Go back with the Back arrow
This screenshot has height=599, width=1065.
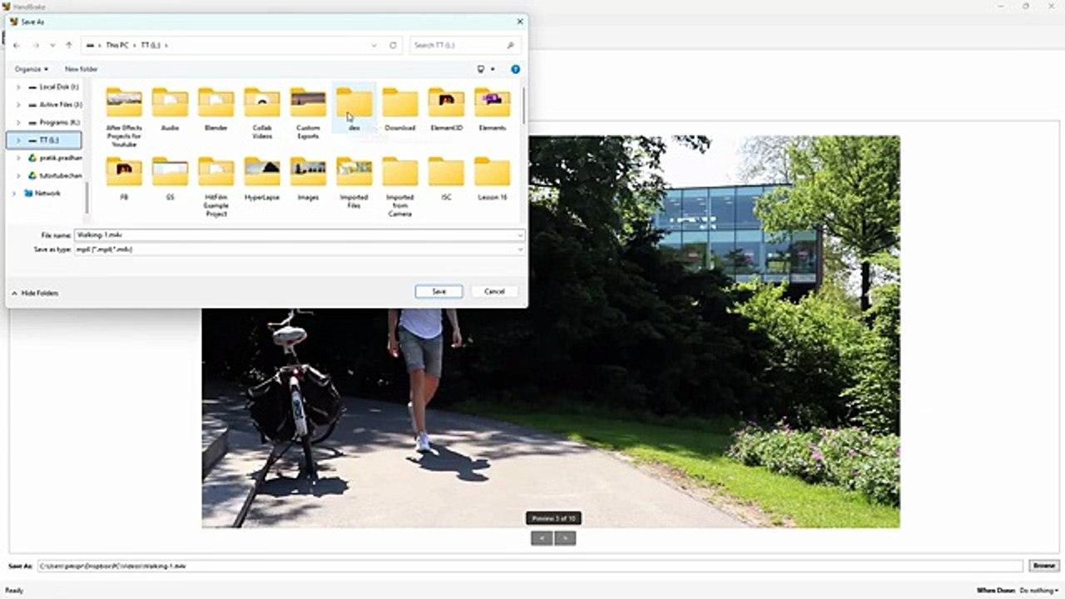pos(17,45)
